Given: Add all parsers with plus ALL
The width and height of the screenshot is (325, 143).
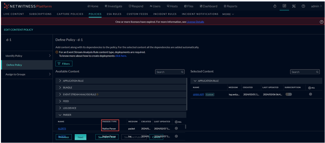Looking at the screenshot, I should [x=178, y=122].
